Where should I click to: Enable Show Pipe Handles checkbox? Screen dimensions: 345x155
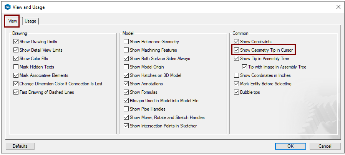126,109
